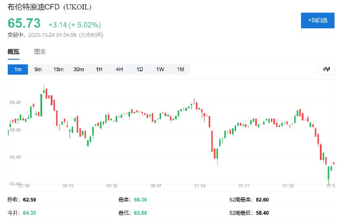Click the 66.00 y-axis label
The height and width of the screenshot is (221, 344).
pos(15,130)
